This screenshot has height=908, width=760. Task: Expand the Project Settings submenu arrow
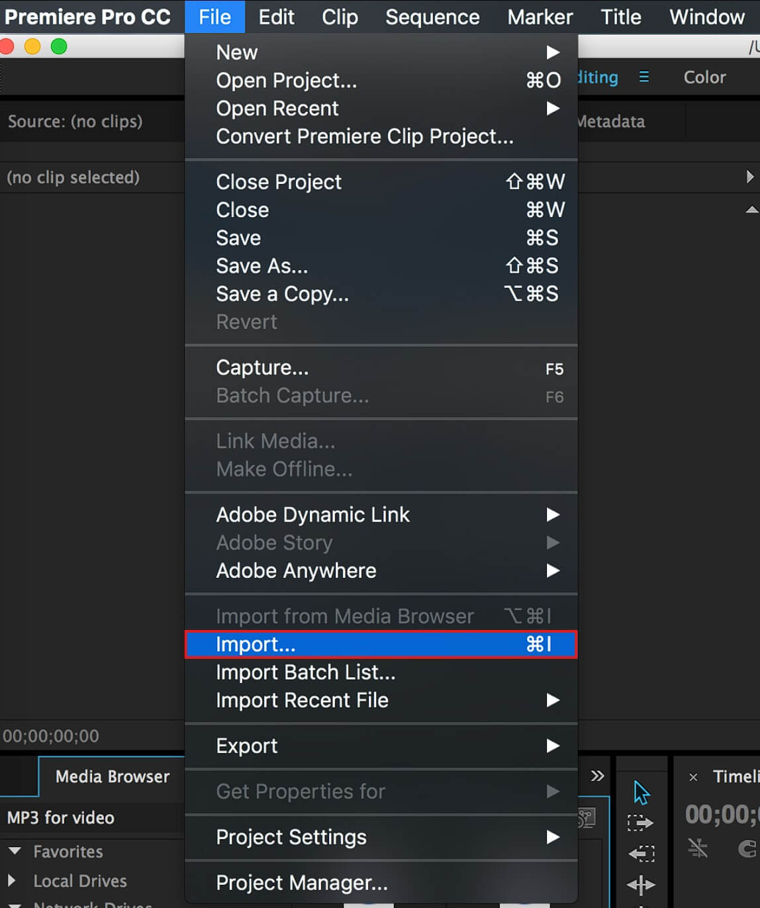tap(553, 837)
